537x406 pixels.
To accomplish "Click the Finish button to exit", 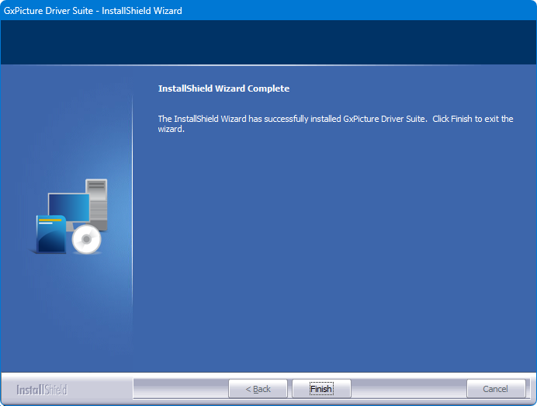I will pyautogui.click(x=321, y=389).
